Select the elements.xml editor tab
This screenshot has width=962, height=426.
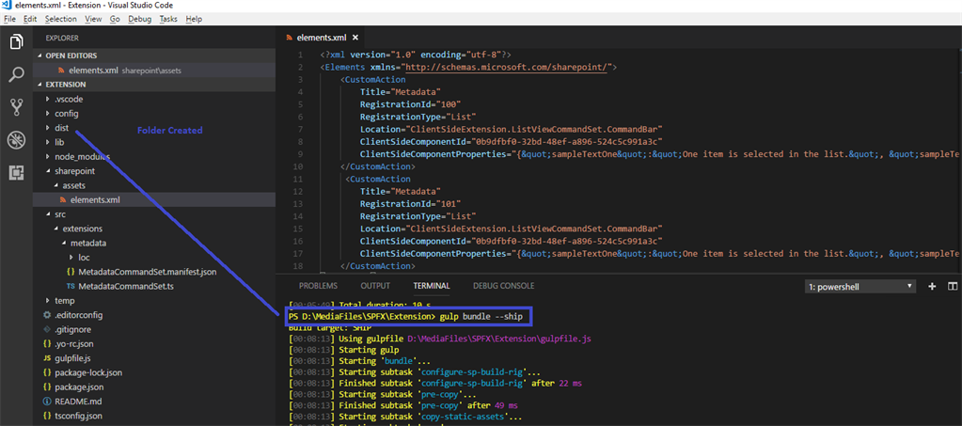tap(323, 37)
